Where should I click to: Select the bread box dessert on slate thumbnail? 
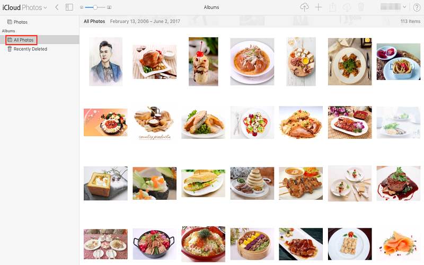[105, 183]
